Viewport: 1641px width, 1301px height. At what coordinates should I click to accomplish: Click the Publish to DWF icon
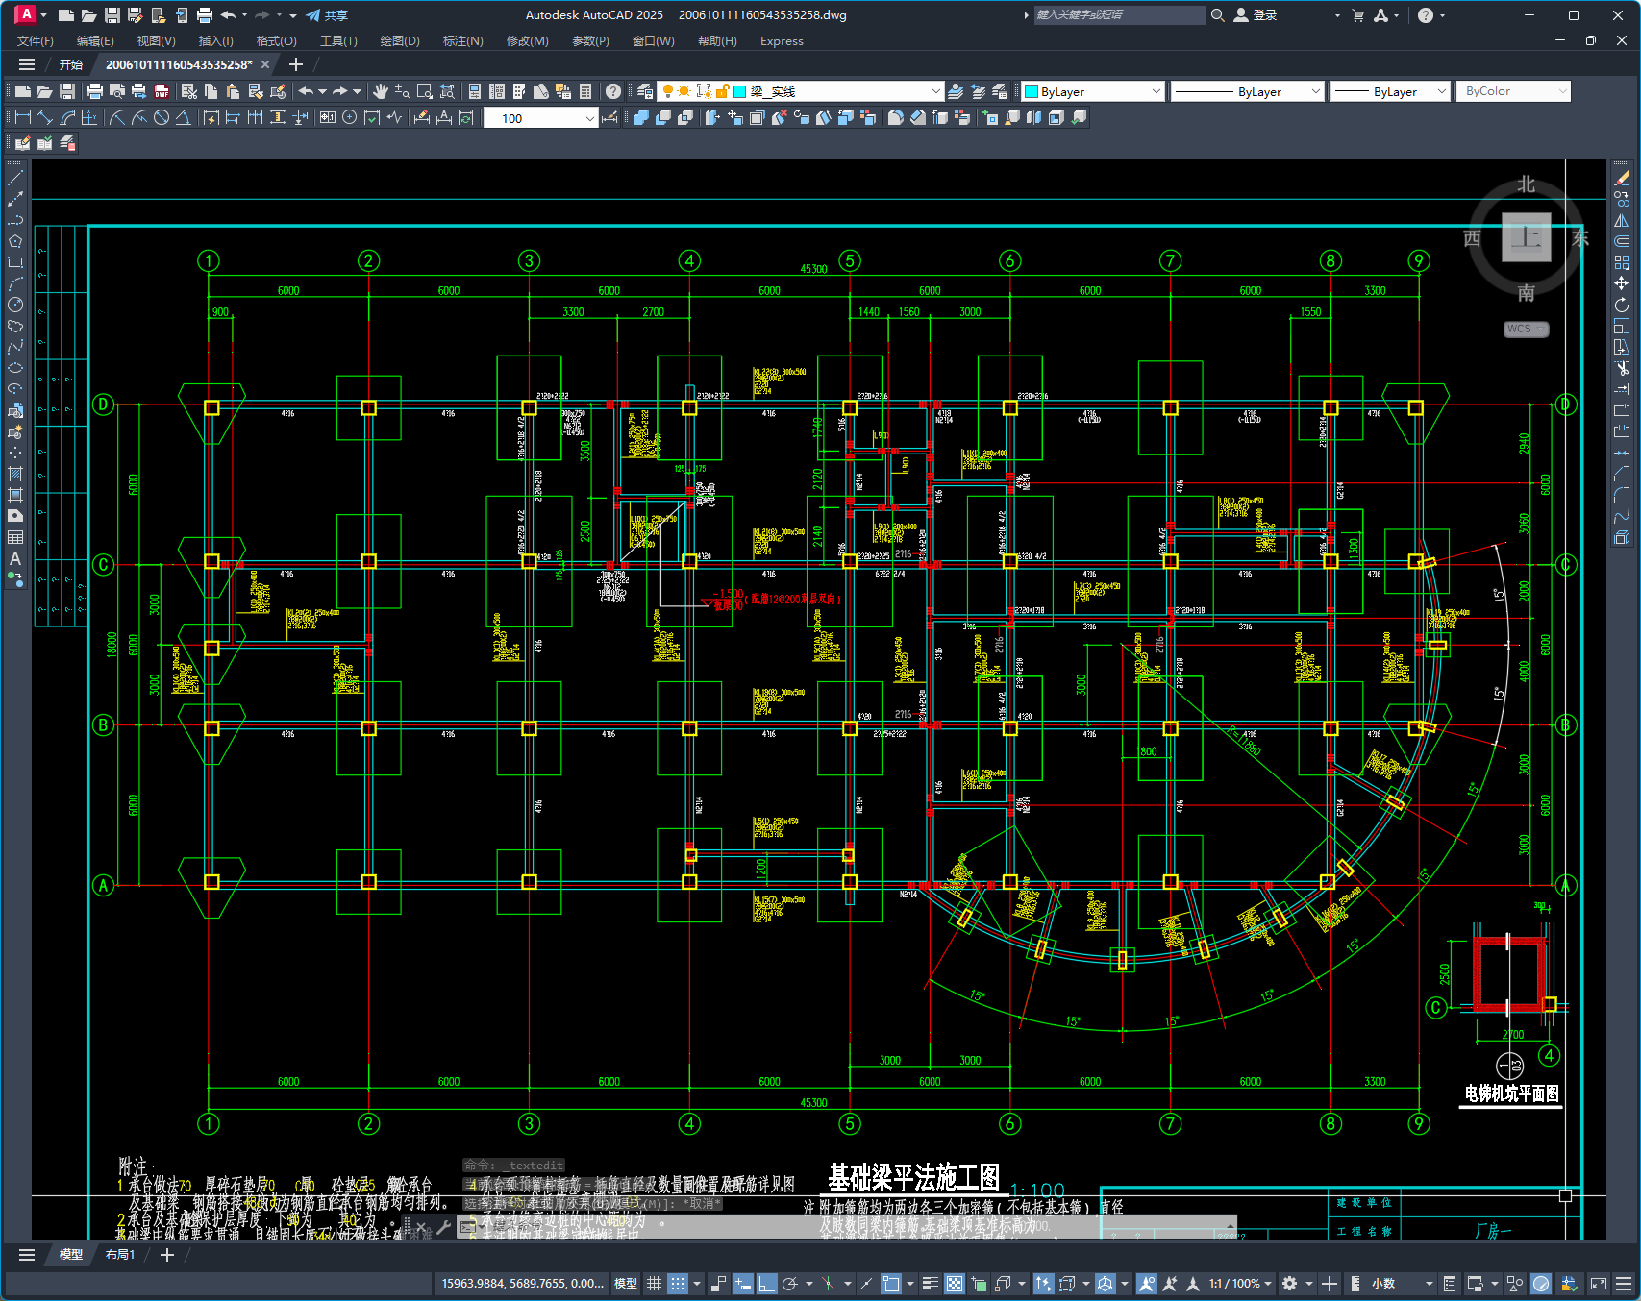point(162,91)
